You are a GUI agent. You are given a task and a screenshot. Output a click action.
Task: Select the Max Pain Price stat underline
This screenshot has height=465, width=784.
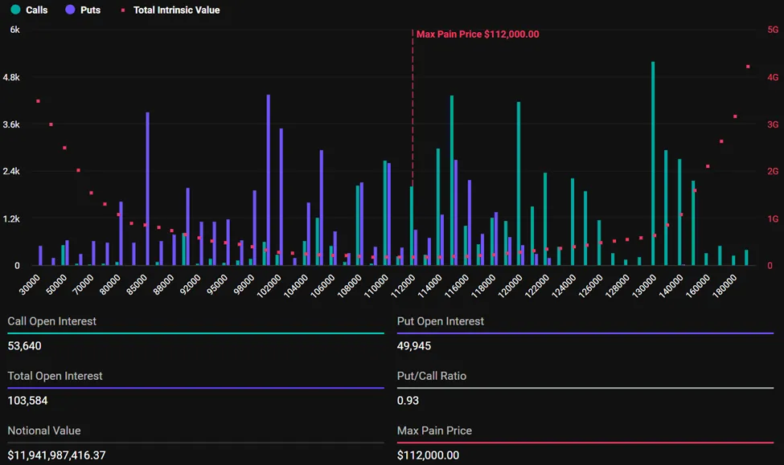586,441
